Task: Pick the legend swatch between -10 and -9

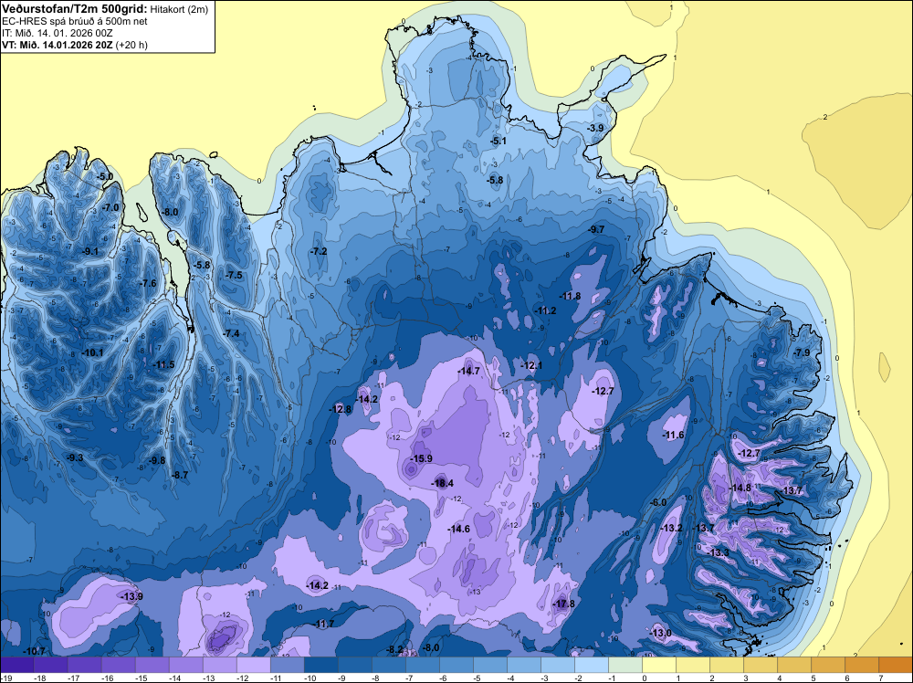Action: (x=320, y=665)
